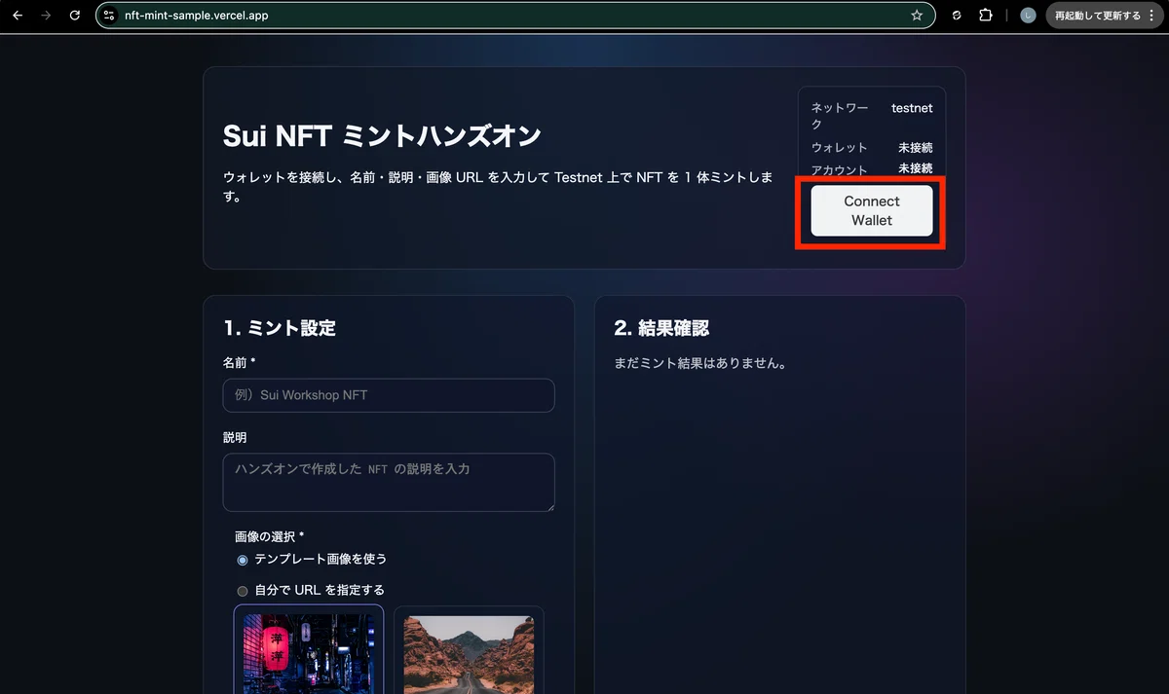Viewport: 1169px width, 694px height.
Task: Click the 2. 結果確認 heading
Action: click(x=661, y=328)
